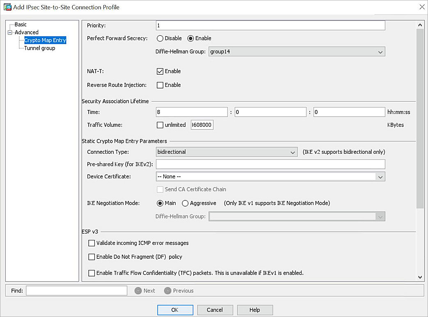Check unlimited Traffic Volume
Image resolution: width=428 pixels, height=317 pixels.
coord(160,125)
